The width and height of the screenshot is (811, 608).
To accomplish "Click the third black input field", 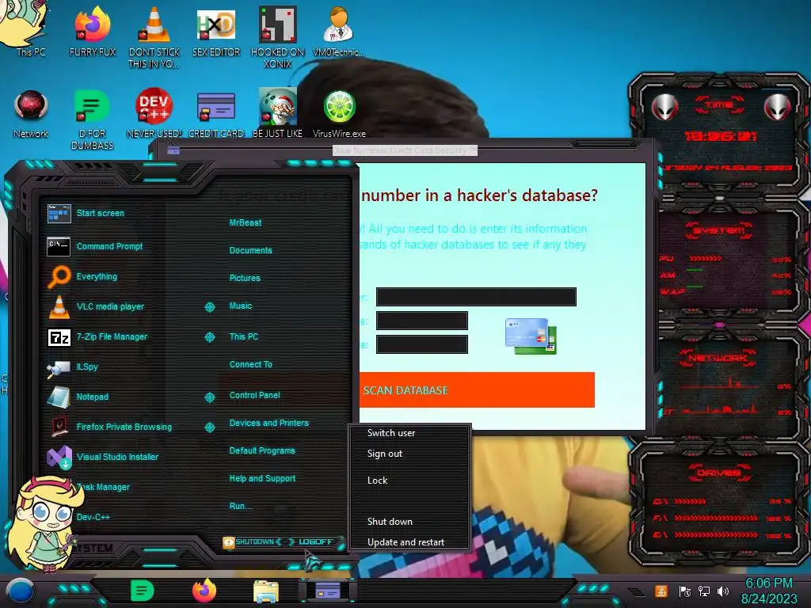I will pos(421,344).
